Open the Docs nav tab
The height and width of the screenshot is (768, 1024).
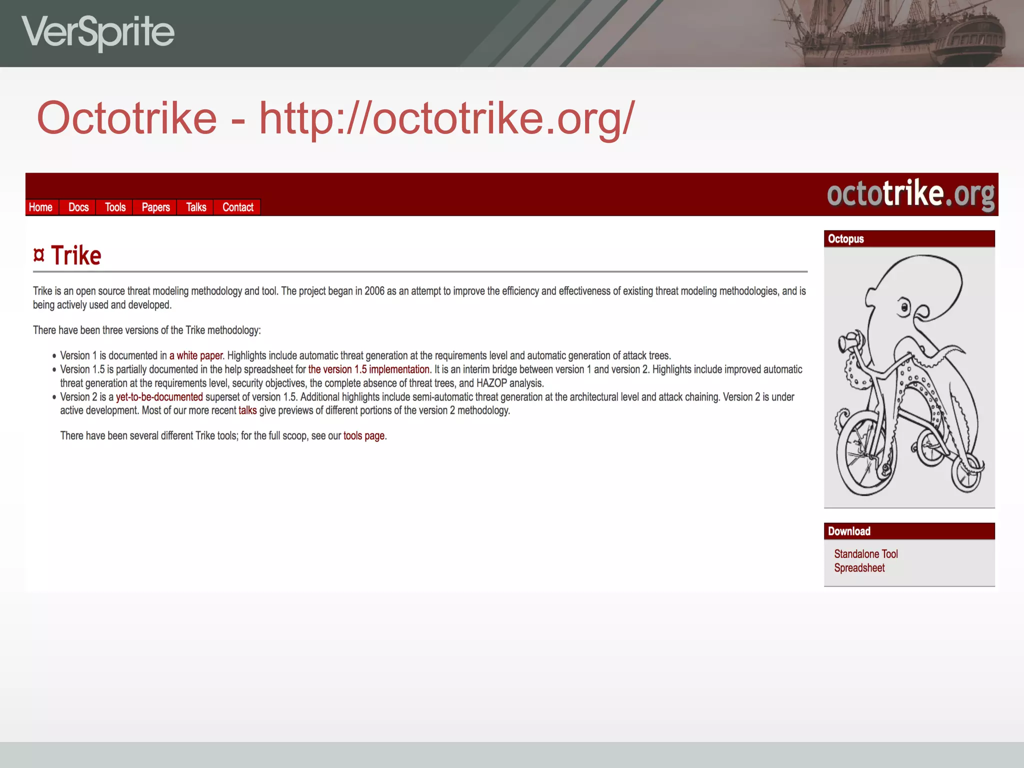click(x=78, y=207)
